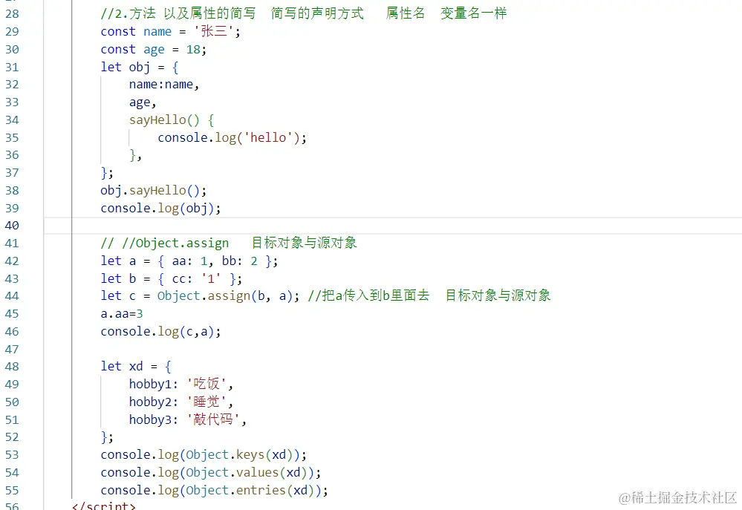Click line number 31 in the gutter

12,67
